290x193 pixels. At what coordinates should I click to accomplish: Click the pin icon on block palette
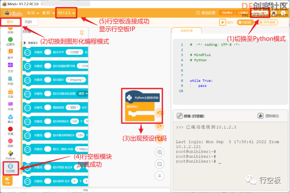[82, 33]
